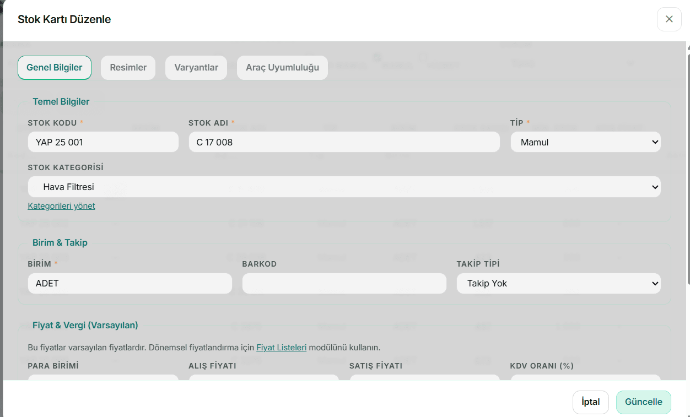Open the Fiyat Listeleri link
This screenshot has height=417, width=690.
(x=282, y=348)
